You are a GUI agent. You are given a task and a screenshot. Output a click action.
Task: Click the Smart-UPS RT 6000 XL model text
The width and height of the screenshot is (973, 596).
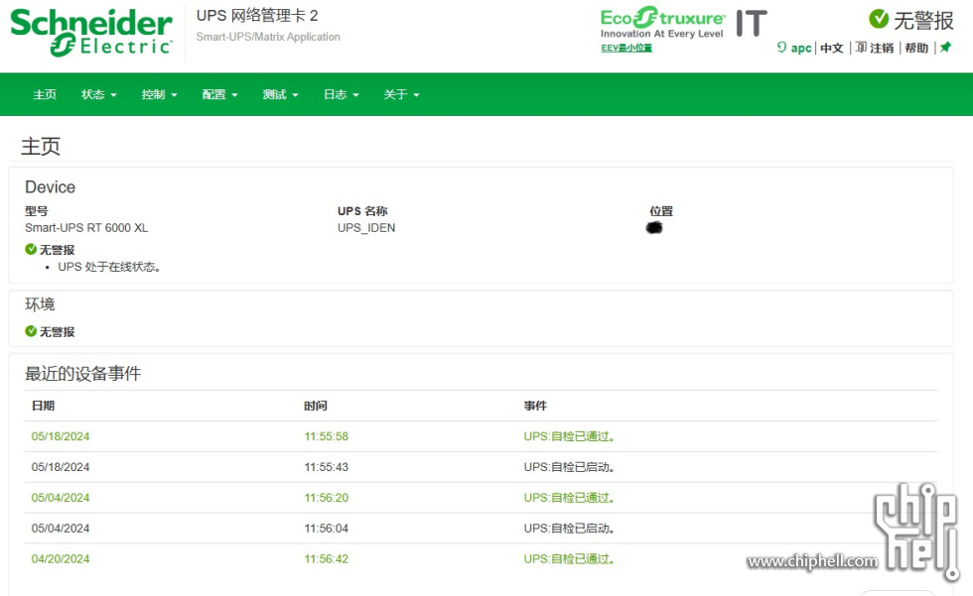[x=86, y=228]
